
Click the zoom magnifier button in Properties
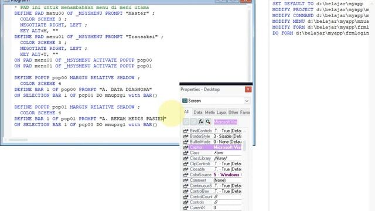pyautogui.click(x=208, y=122)
